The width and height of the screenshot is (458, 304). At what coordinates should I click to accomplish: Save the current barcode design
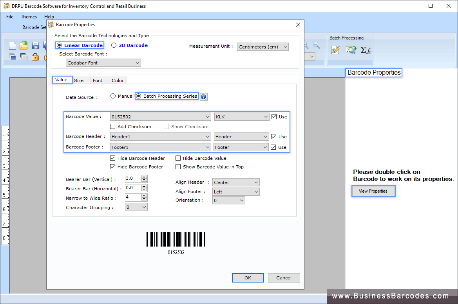tap(35, 45)
